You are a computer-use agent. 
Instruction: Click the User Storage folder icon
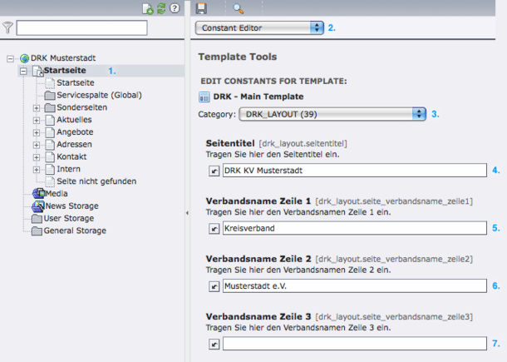click(x=37, y=219)
